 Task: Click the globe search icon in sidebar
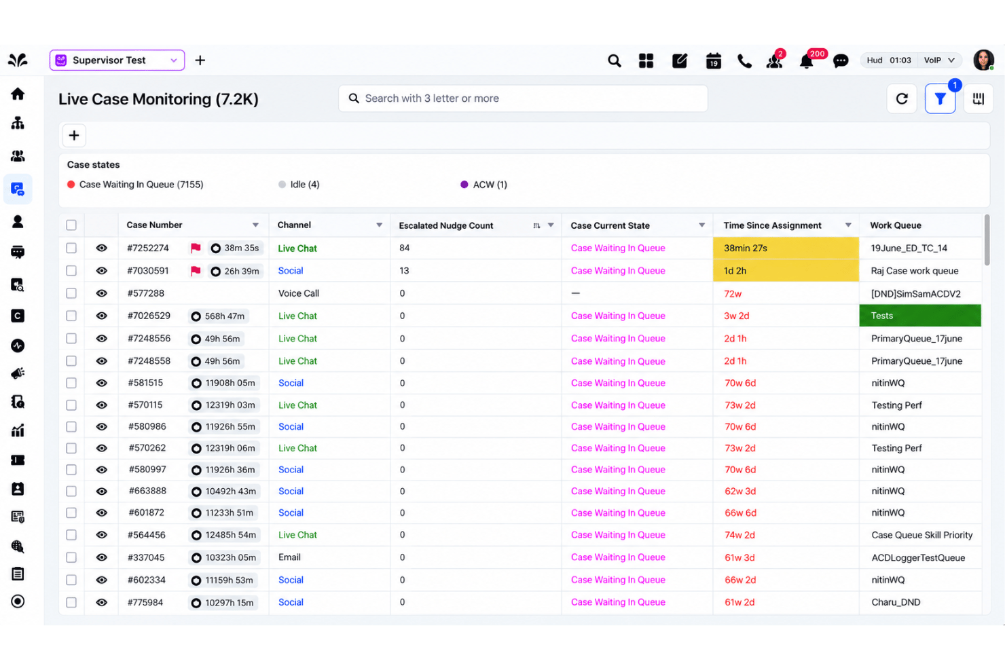click(18, 546)
